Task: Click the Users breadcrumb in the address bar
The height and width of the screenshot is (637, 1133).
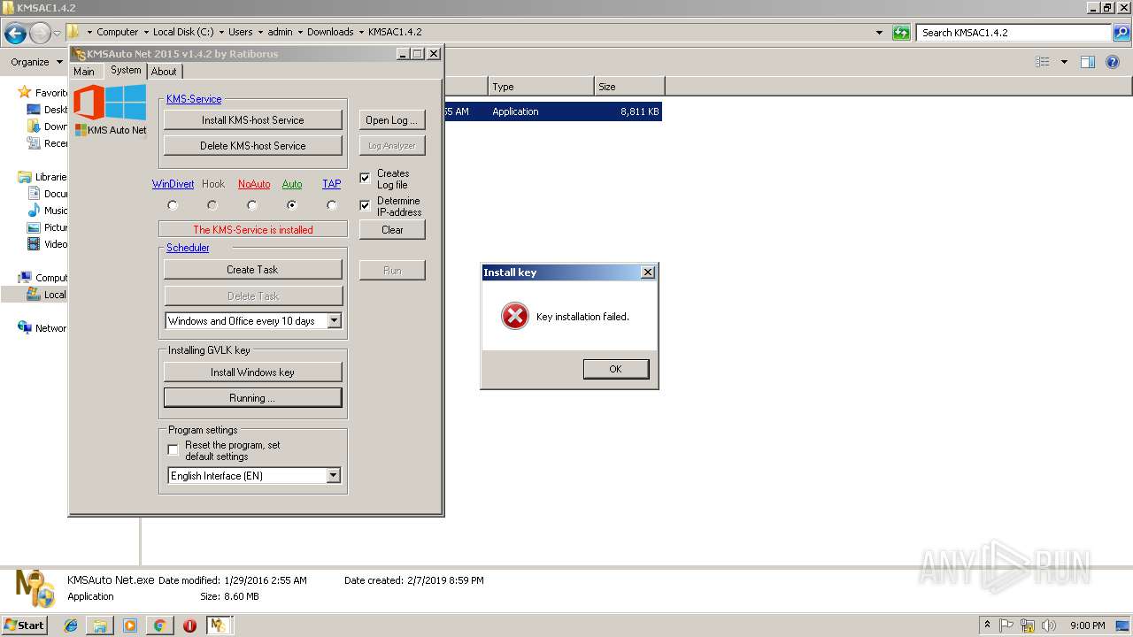Action: pyautogui.click(x=240, y=32)
